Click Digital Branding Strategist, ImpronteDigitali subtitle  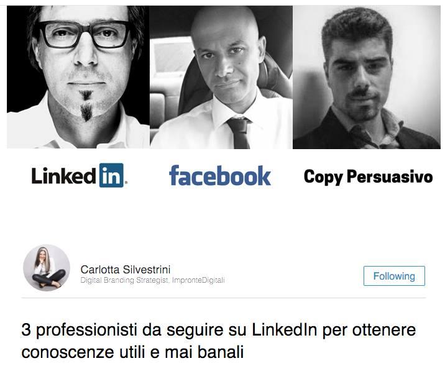pos(152,280)
